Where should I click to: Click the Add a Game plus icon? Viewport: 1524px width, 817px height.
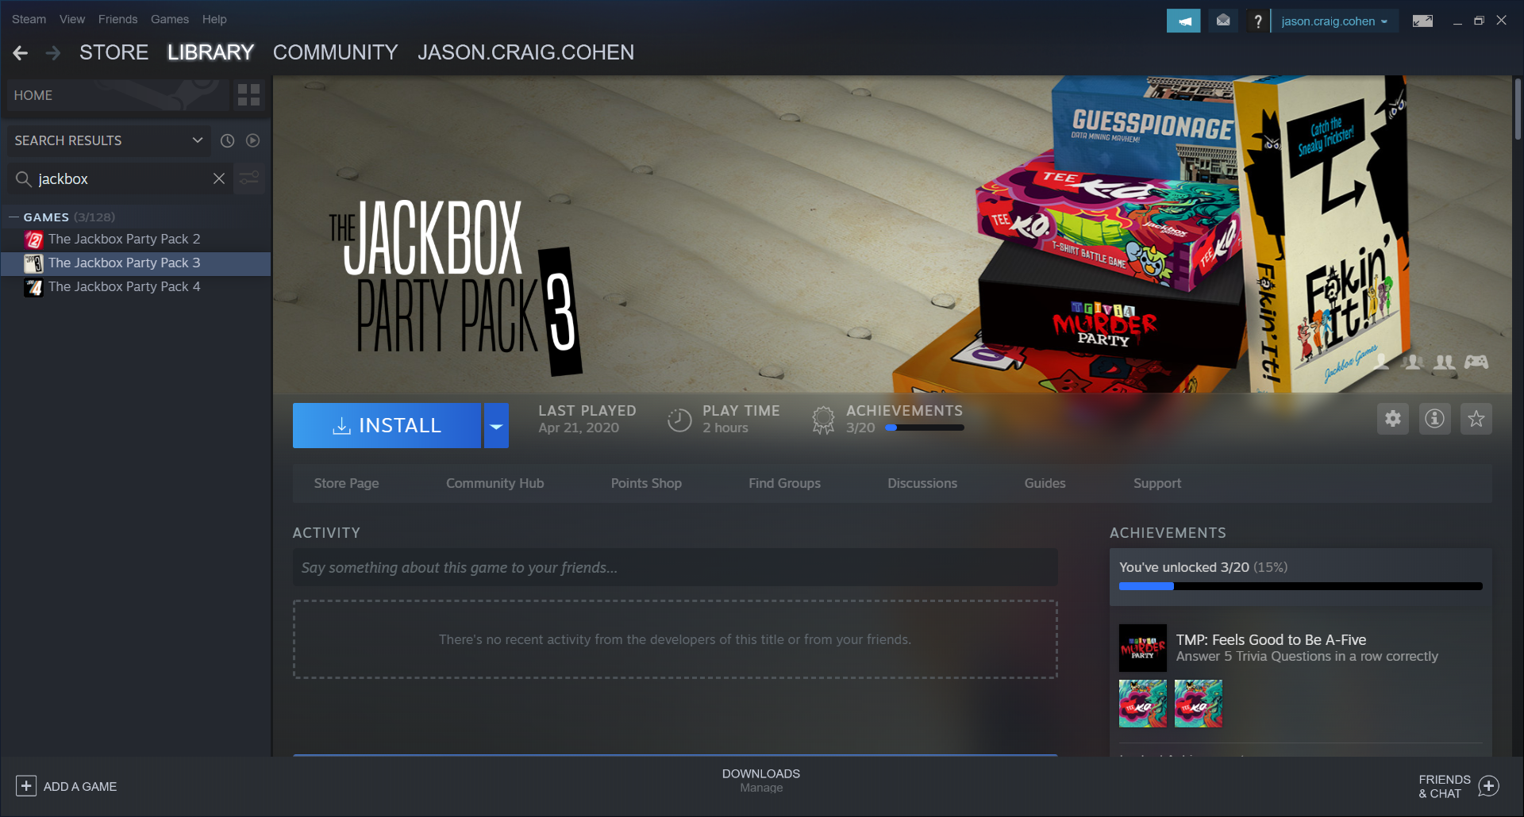26,786
